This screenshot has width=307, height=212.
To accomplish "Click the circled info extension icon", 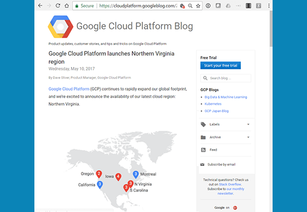I will coord(208,6).
